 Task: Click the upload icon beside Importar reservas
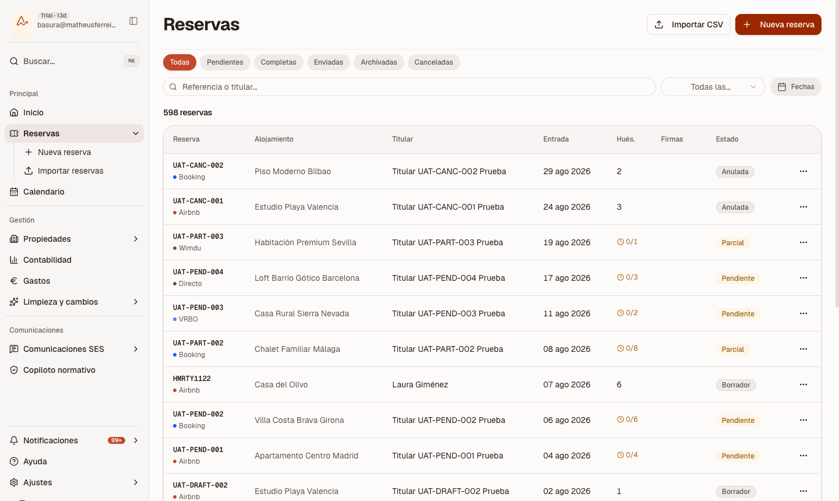point(29,171)
